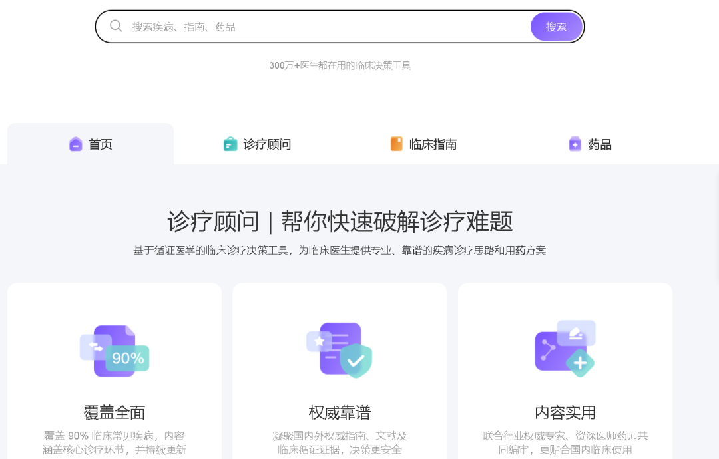Switch to the 诊疗顾问 tab
The height and width of the screenshot is (459, 719).
(x=257, y=144)
